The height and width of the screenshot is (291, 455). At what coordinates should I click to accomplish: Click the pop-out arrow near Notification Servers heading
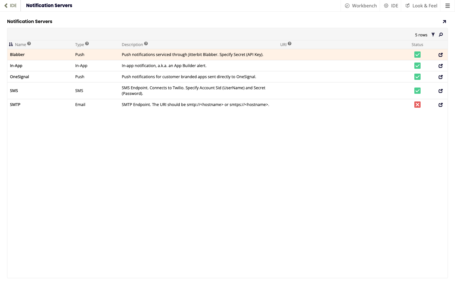pos(444,21)
